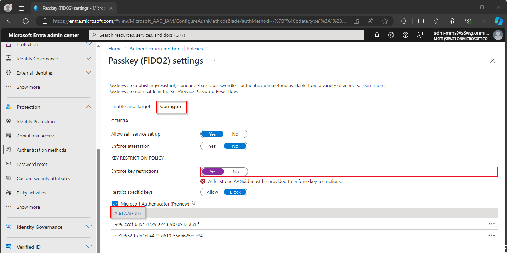Viewport: 507px width, 253px height.
Task: Expand External Identities in sidebar
Action: pyautogui.click(x=89, y=73)
